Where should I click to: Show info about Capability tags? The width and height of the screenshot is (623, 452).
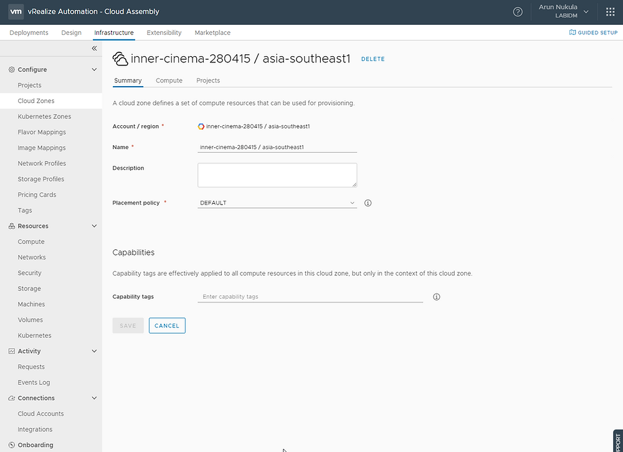[436, 297]
